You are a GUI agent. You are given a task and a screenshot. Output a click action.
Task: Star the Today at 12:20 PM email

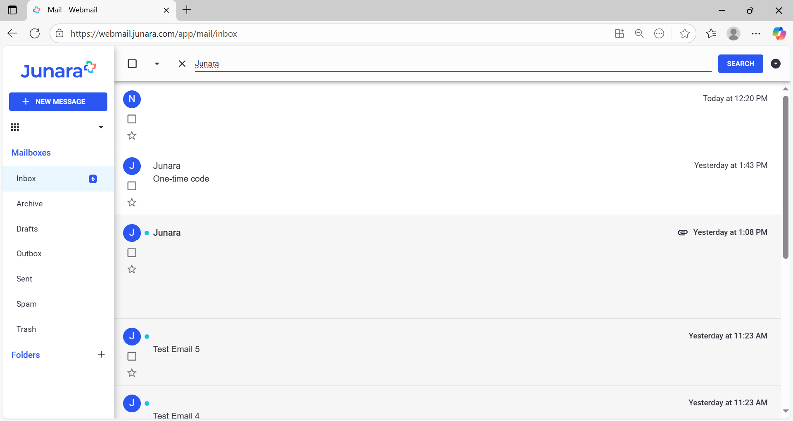pyautogui.click(x=132, y=135)
